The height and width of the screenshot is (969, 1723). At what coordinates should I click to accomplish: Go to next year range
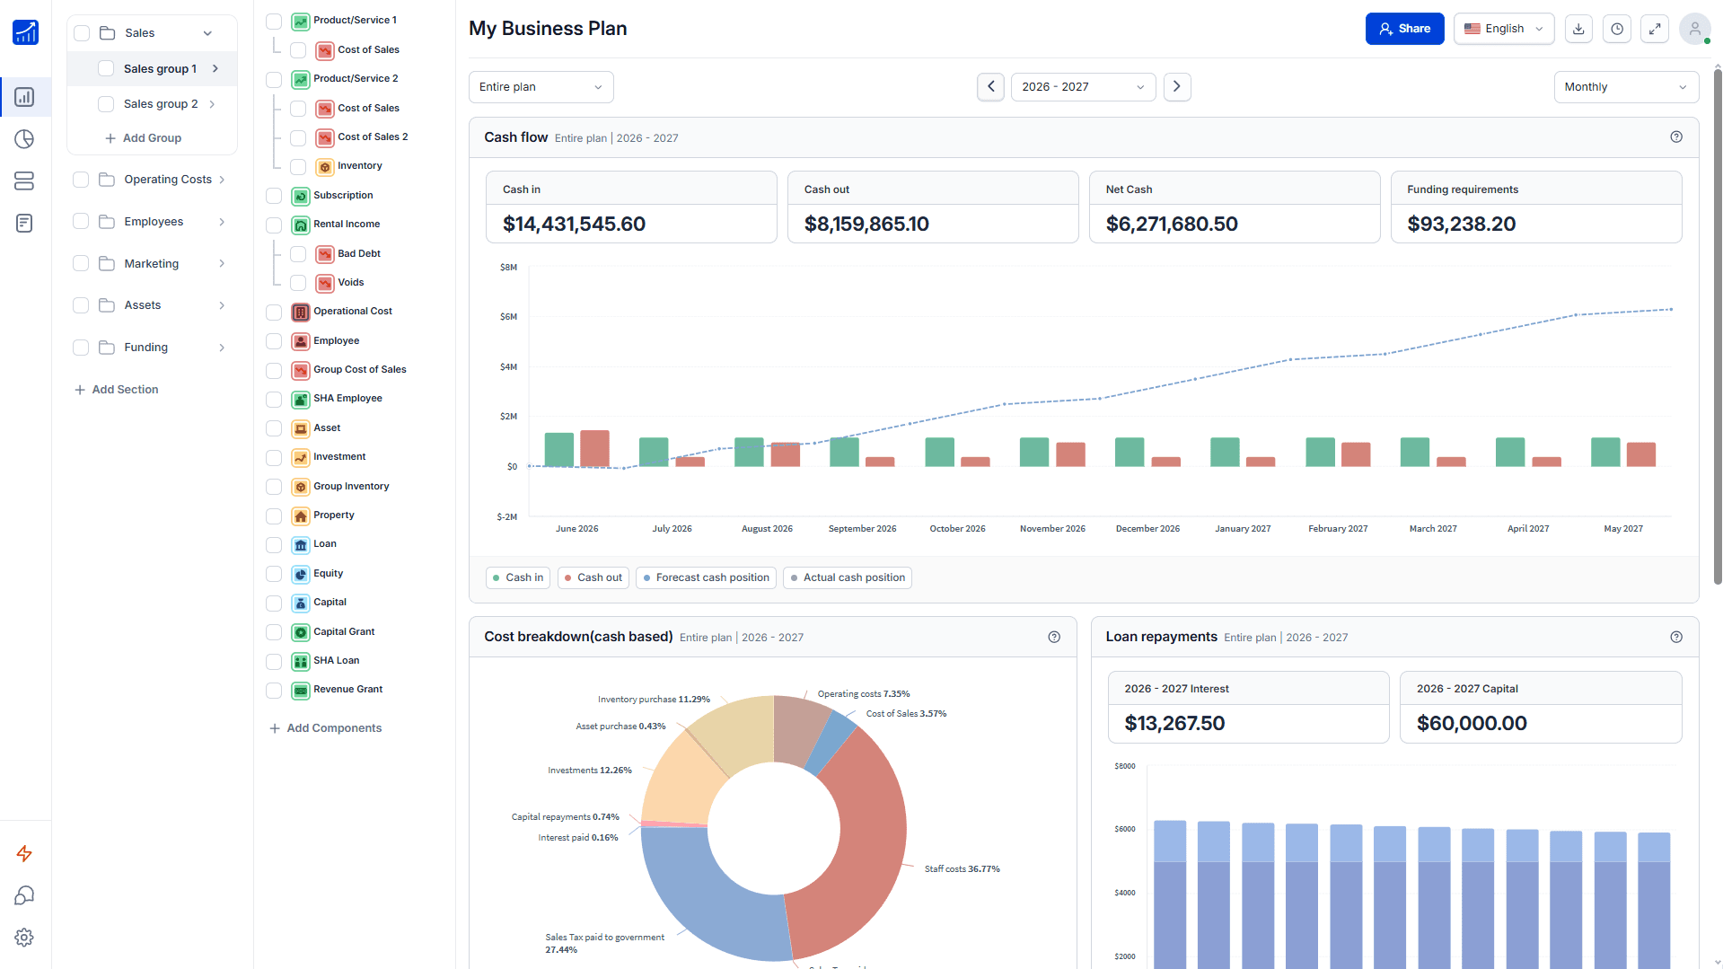pyautogui.click(x=1177, y=87)
